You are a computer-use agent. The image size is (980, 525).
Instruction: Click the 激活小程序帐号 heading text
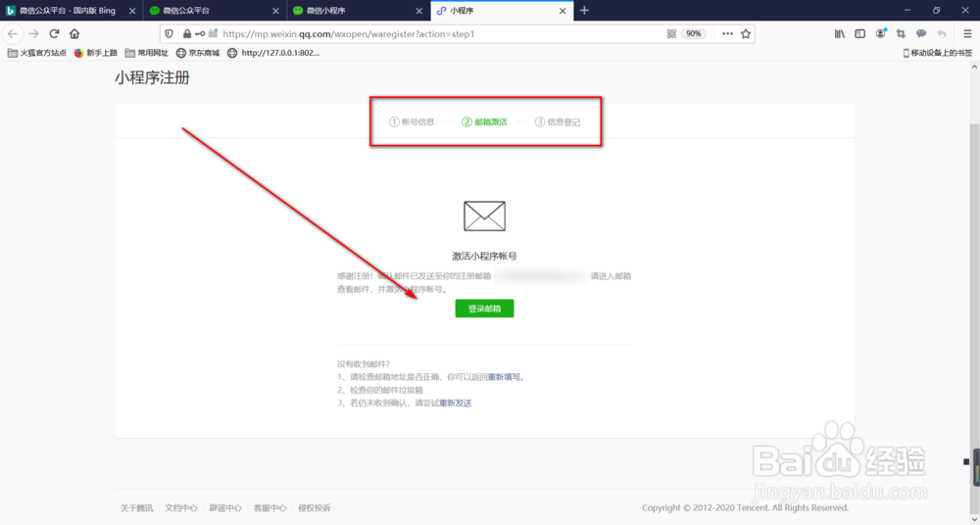[484, 257]
